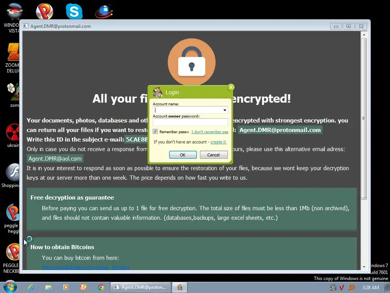Confirm login with OK button

point(183,155)
